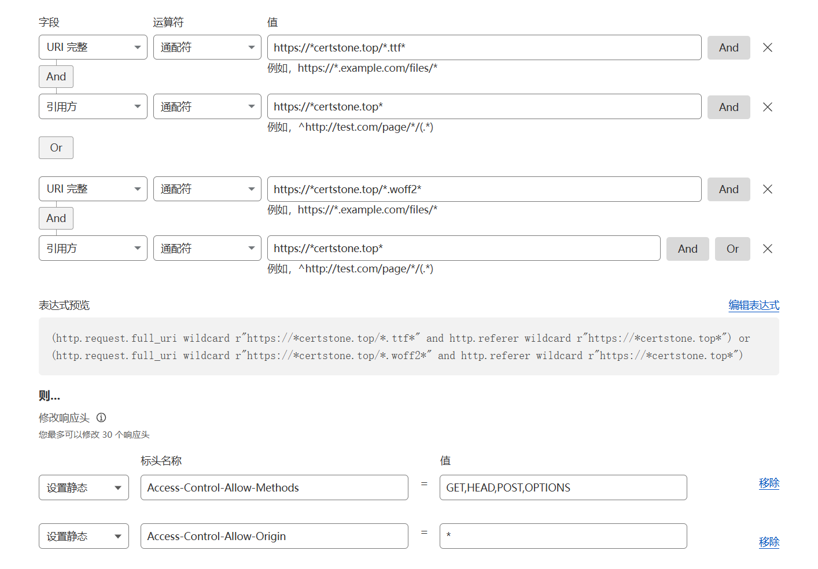Click 移除 link for Access-Control-Allow-Origin header
818x569 pixels.
point(768,542)
